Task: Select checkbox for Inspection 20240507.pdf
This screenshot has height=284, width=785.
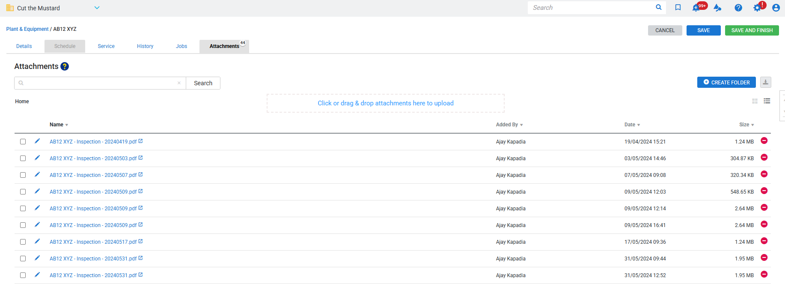Action: tap(23, 175)
